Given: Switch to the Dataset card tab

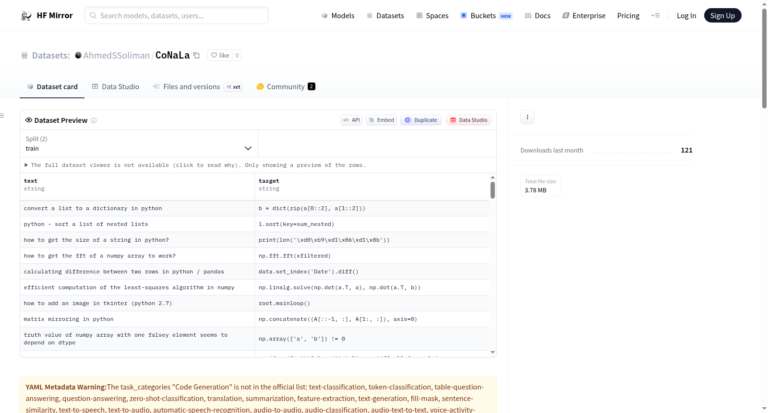Looking at the screenshot, I should click(x=52, y=87).
